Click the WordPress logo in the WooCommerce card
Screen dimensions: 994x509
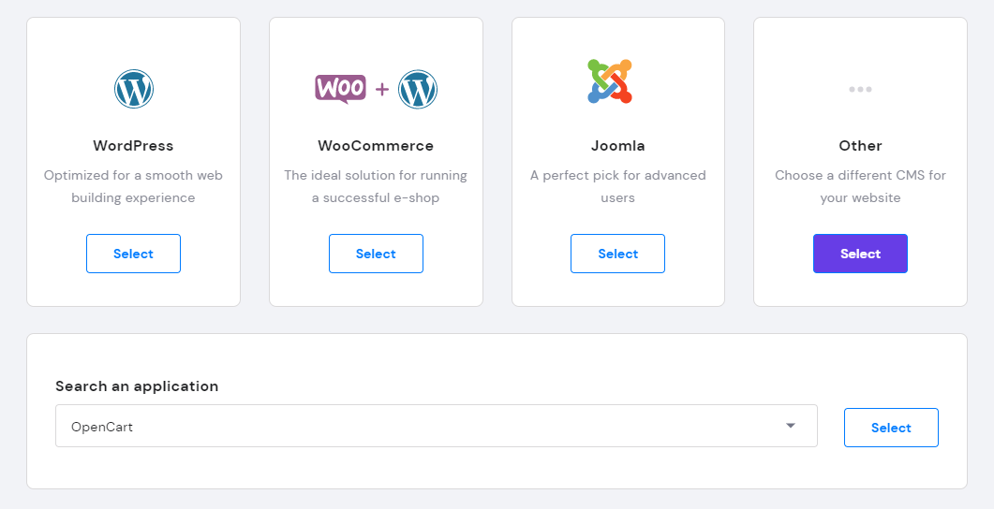(418, 89)
